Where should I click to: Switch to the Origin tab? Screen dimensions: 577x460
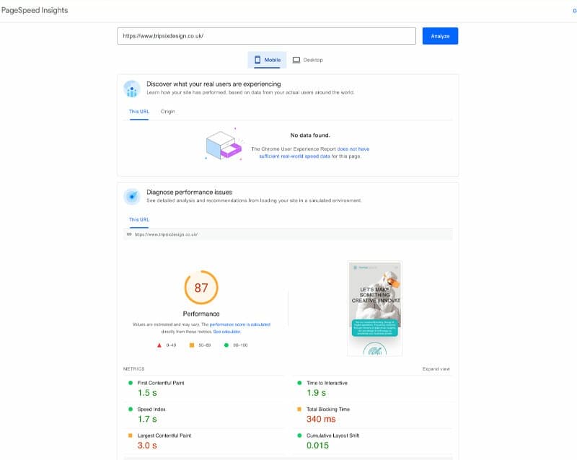[x=167, y=112]
